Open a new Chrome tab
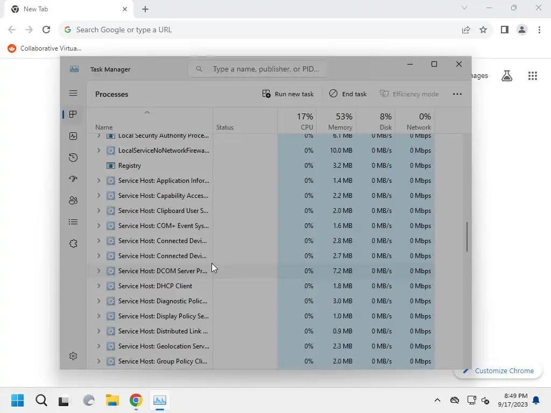This screenshot has width=551, height=413. tap(145, 9)
